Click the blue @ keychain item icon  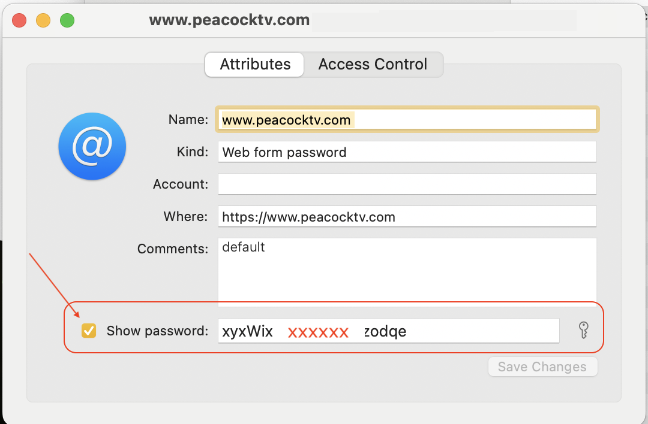point(92,146)
